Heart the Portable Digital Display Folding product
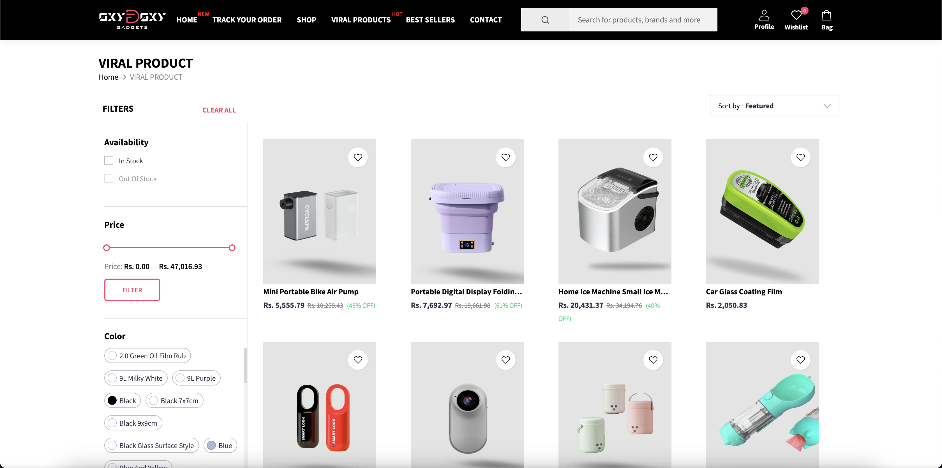 pyautogui.click(x=505, y=157)
